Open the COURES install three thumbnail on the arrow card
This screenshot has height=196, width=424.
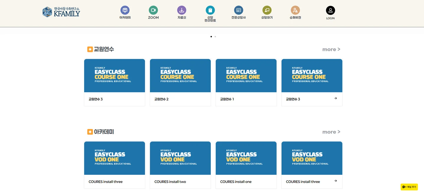(312, 158)
